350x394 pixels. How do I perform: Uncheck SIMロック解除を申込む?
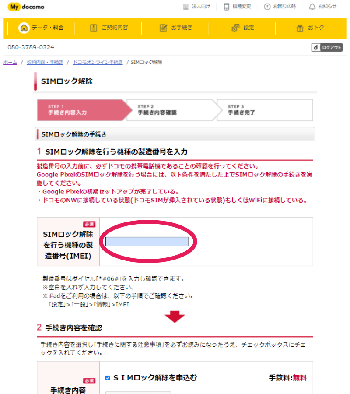pos(107,378)
